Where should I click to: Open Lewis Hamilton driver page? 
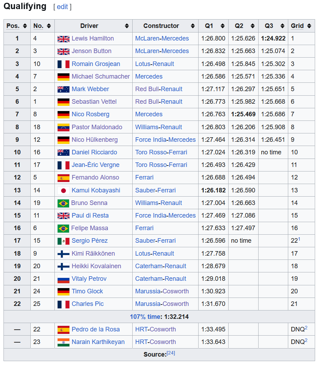coord(92,38)
